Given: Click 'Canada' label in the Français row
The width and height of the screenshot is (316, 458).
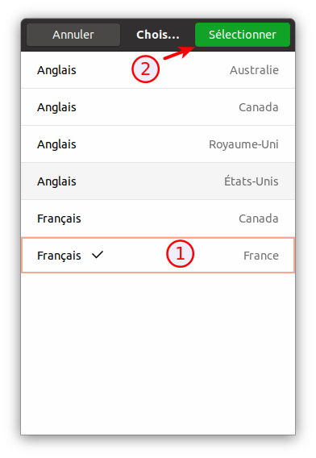Looking at the screenshot, I should click(x=259, y=219).
